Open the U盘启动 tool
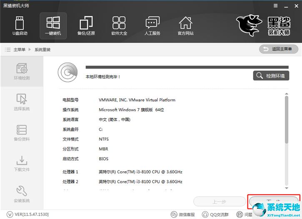This screenshot has height=219, width=302. [20, 26]
